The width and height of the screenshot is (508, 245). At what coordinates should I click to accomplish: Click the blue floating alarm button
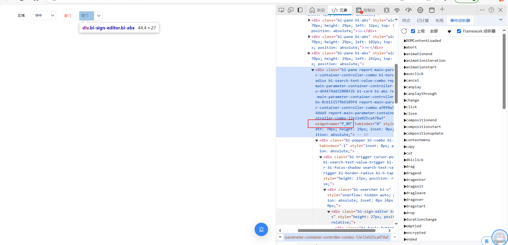261,229
